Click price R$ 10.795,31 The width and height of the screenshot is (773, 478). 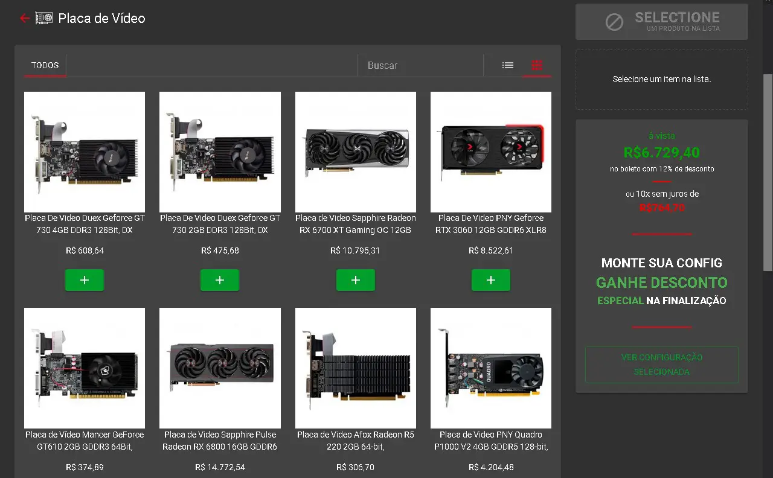pyautogui.click(x=356, y=250)
